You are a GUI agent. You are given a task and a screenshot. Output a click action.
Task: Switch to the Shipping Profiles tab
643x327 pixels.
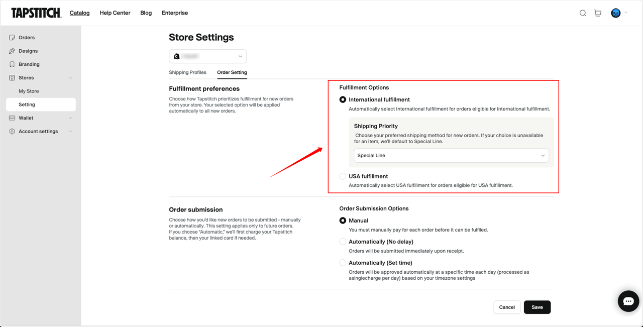click(x=187, y=72)
